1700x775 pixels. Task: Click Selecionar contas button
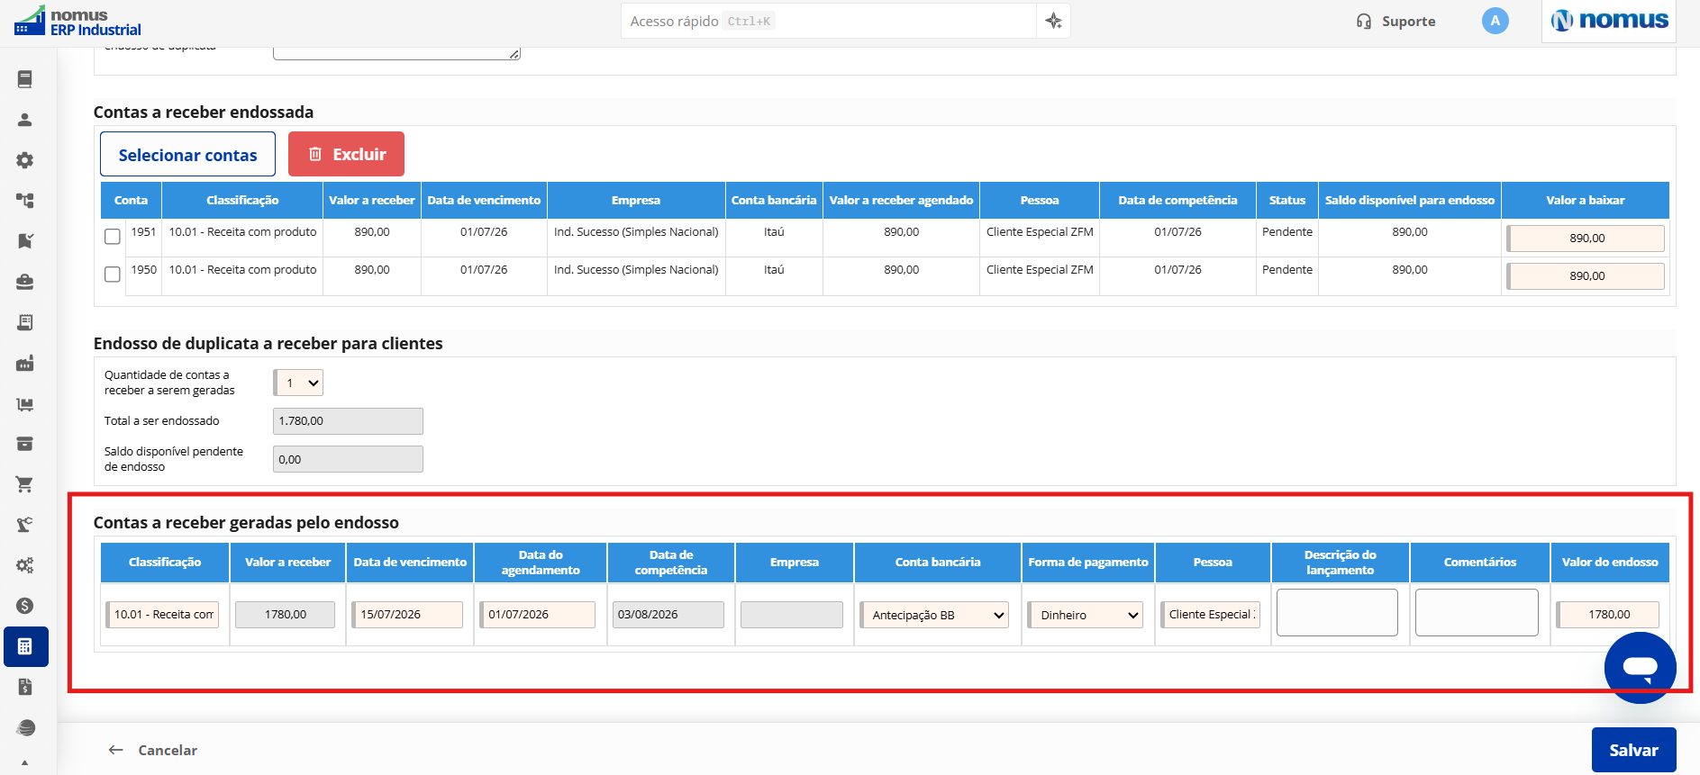[187, 155]
